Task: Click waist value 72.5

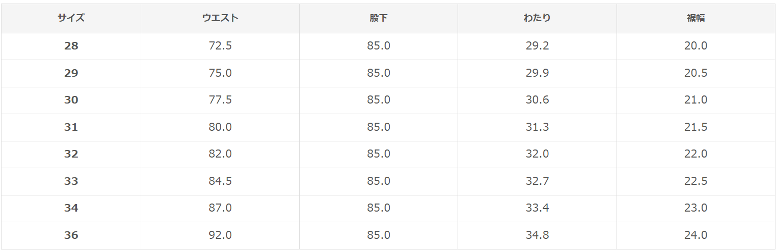Action: 220,46
